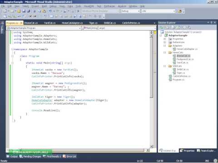The height and width of the screenshot is (163, 218).
Task: Open the Undo history dropdown arrow
Action: click(54, 11)
